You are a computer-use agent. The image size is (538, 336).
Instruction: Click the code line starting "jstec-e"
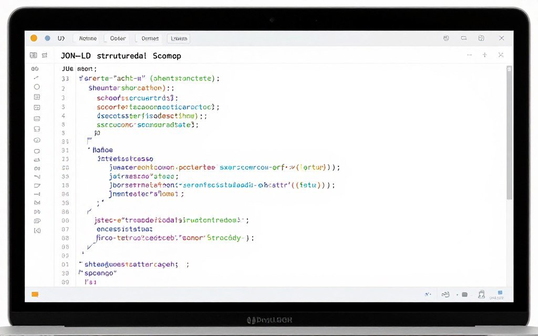(172, 220)
